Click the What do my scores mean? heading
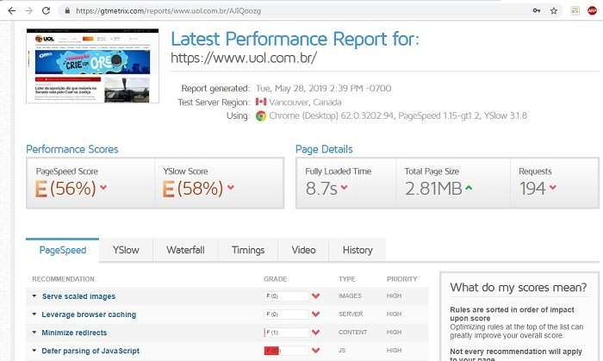Viewport: 603px width, 361px height. (519, 287)
